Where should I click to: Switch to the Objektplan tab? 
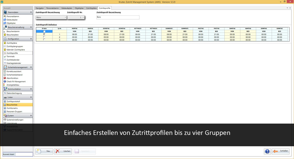79,8
